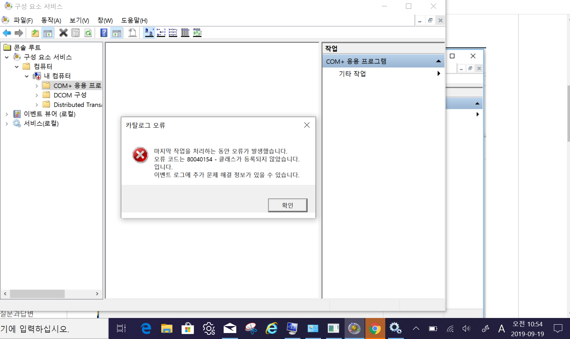570x339 pixels.
Task: Open Action Center notification icon
Action: point(558,328)
